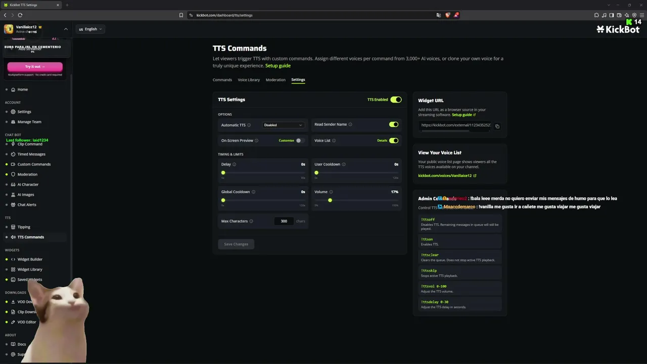Image resolution: width=647 pixels, height=364 pixels.
Task: Click the KickBot logo
Action: coord(618,29)
